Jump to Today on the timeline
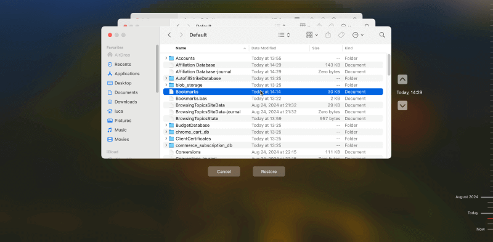 coord(473,213)
